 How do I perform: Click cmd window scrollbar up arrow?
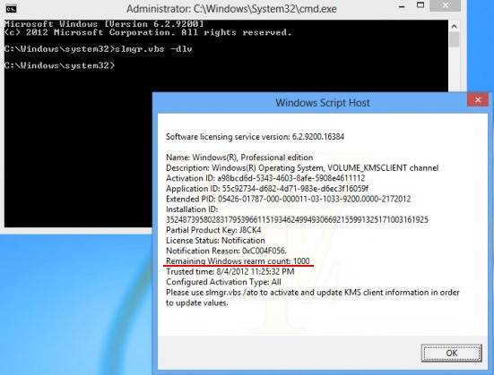point(454,27)
